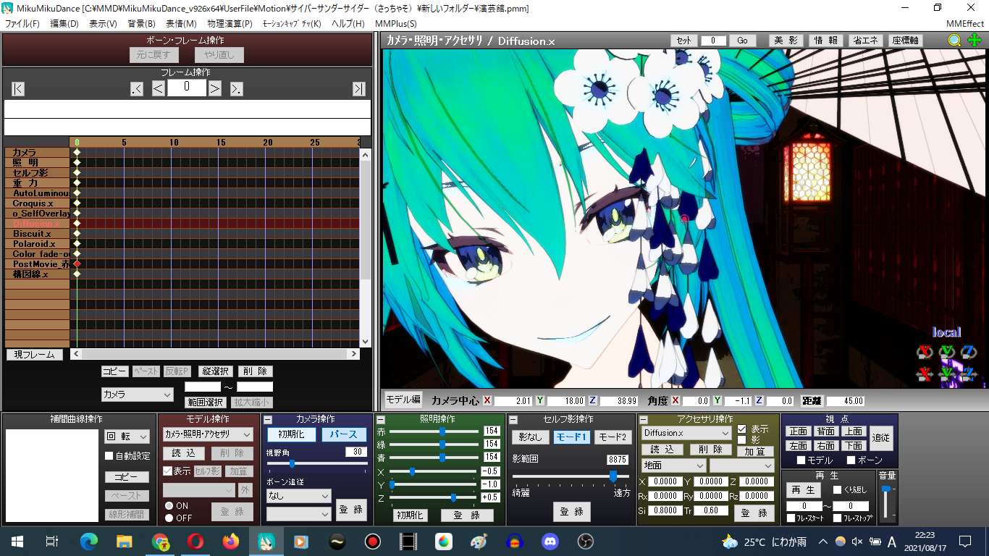The width and height of the screenshot is (989, 556).
Task: Enable くり返し repeat checkbox
Action: click(x=837, y=490)
